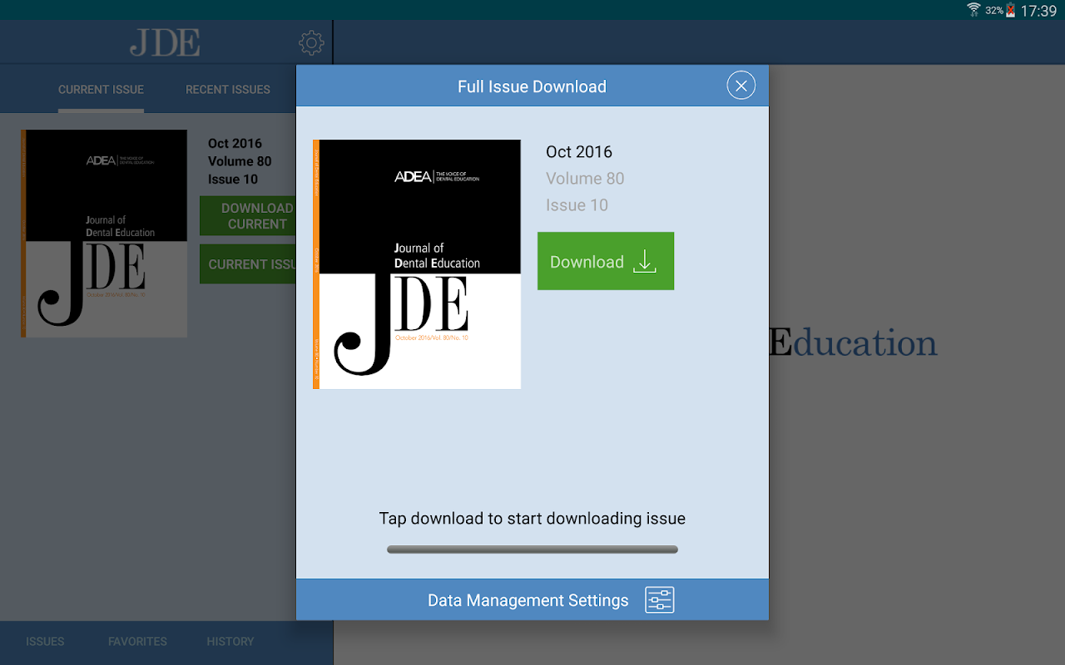
Task: Switch to the Recent Issues tab
Action: click(x=228, y=90)
